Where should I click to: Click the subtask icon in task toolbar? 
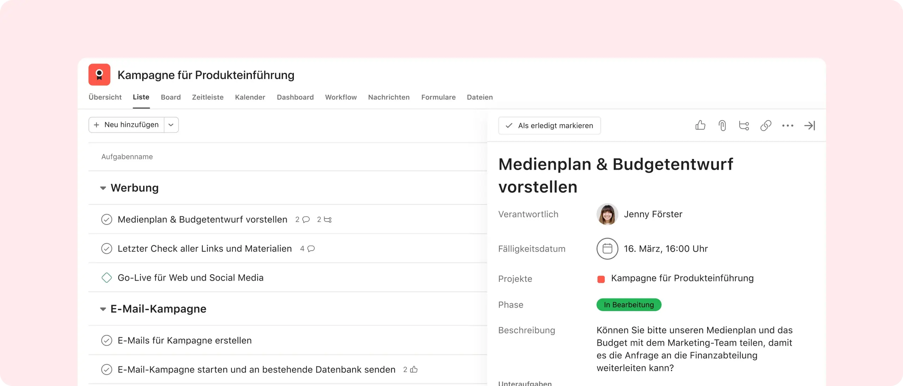[x=744, y=125]
